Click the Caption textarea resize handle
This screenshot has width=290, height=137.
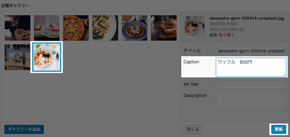click(284, 75)
